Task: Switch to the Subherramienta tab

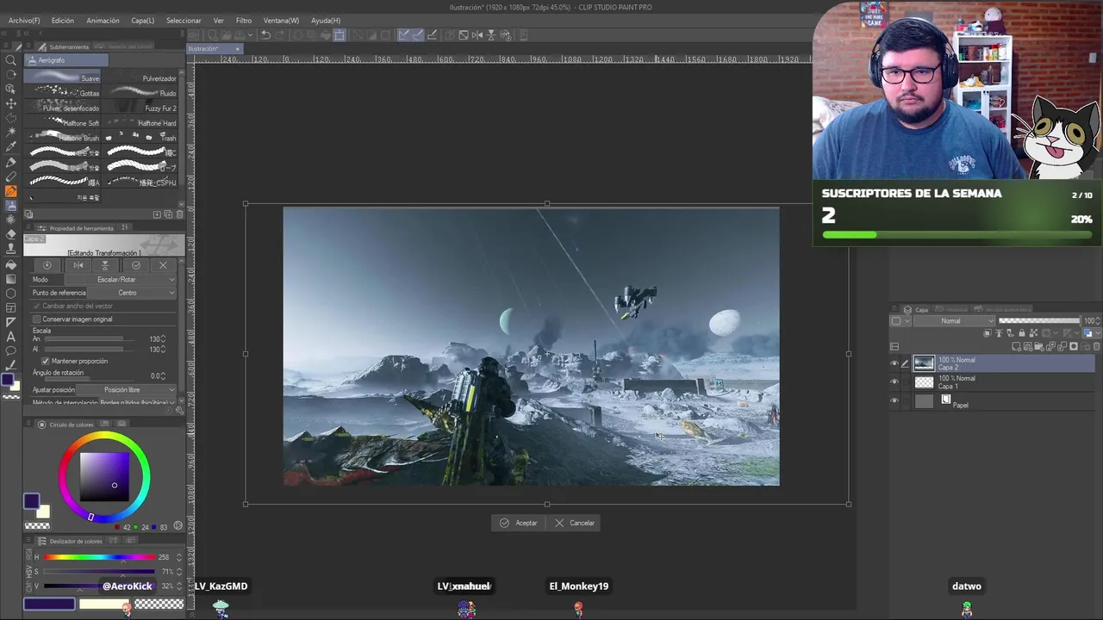Action: [64, 46]
